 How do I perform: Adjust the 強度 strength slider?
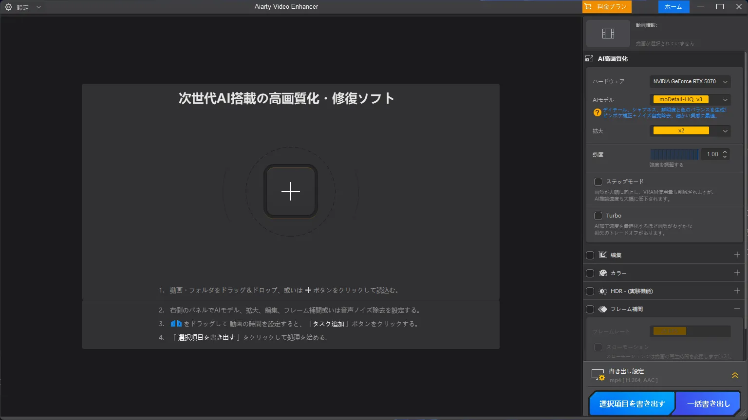[674, 154]
